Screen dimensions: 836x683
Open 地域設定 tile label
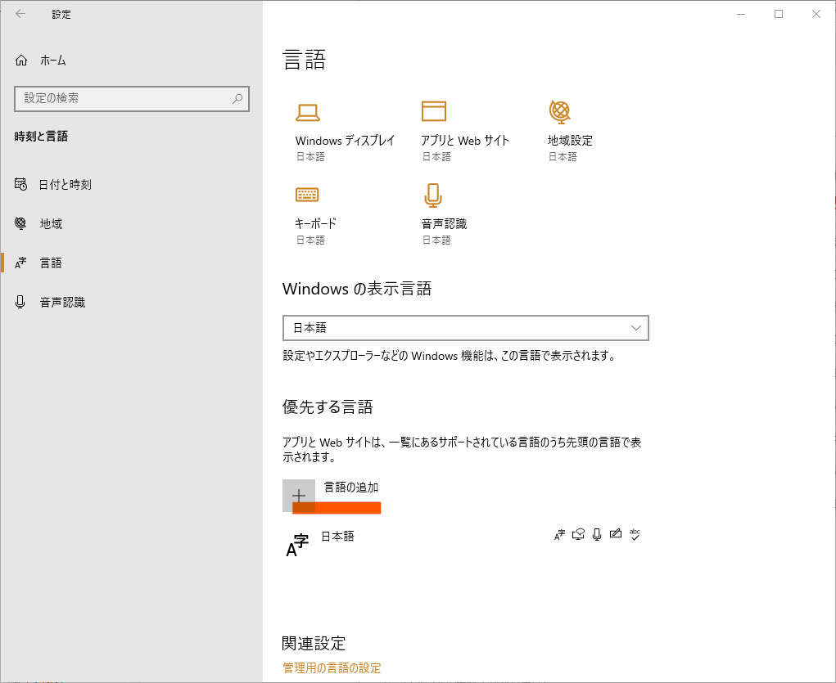pyautogui.click(x=570, y=141)
